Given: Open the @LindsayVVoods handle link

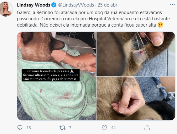Looking at the screenshot, I should [x=76, y=5].
